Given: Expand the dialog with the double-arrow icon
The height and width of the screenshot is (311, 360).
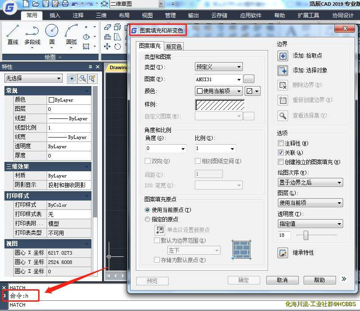Looking at the screenshot, I should pos(344,279).
